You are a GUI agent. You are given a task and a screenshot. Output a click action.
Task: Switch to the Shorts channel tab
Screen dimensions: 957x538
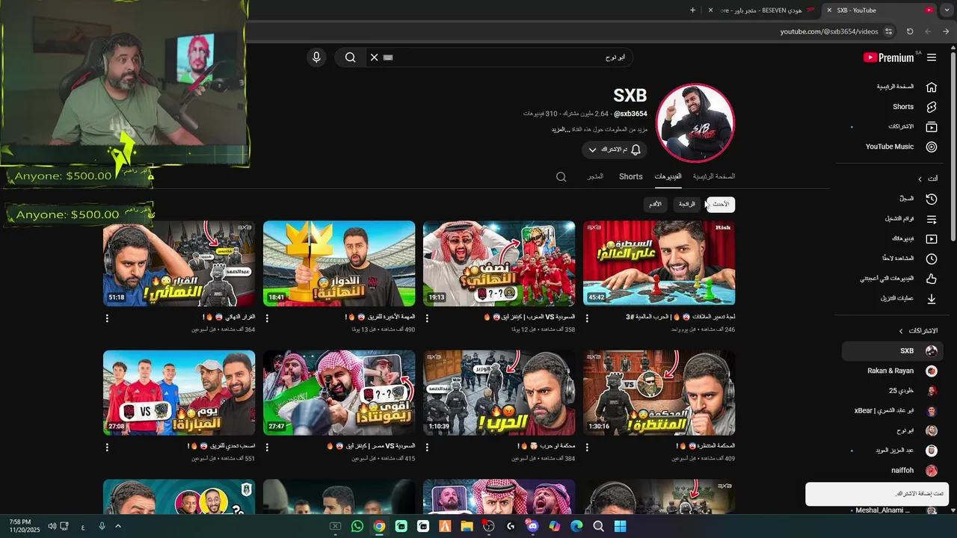coord(631,176)
